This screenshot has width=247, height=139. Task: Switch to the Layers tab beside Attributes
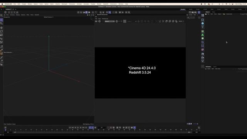(215, 67)
